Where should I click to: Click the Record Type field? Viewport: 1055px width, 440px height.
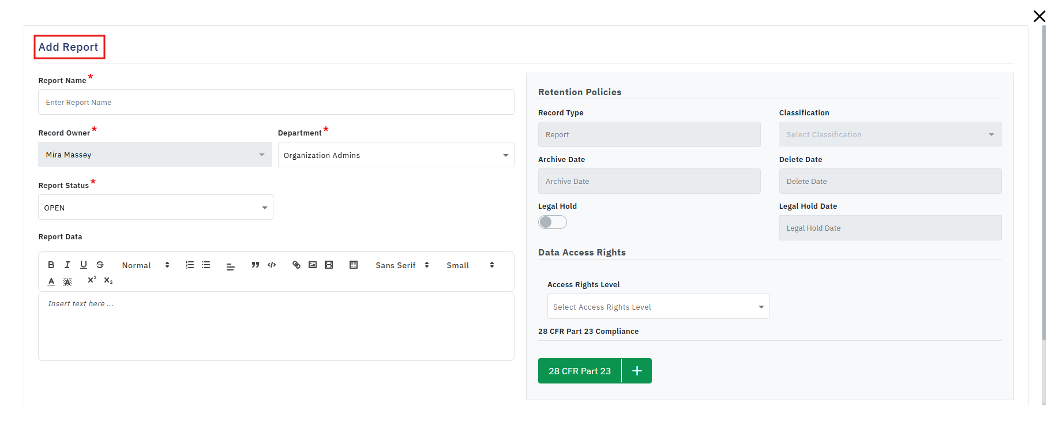649,134
